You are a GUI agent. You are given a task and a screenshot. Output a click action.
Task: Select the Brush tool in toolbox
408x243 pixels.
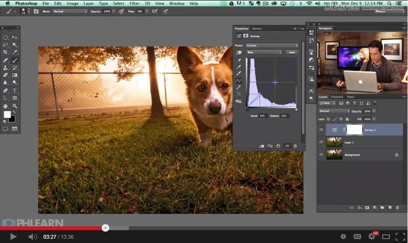click(x=15, y=61)
